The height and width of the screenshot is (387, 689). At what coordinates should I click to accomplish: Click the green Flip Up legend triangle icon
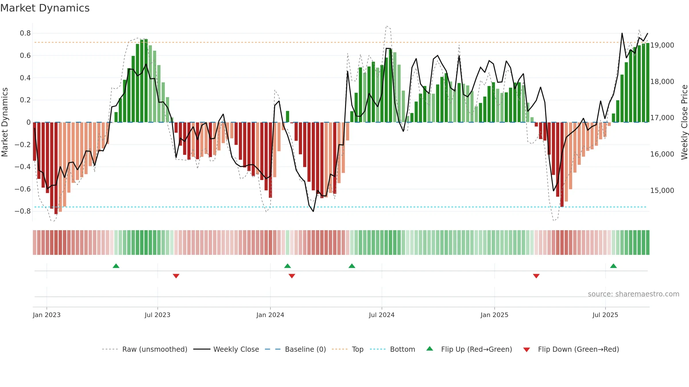click(430, 349)
